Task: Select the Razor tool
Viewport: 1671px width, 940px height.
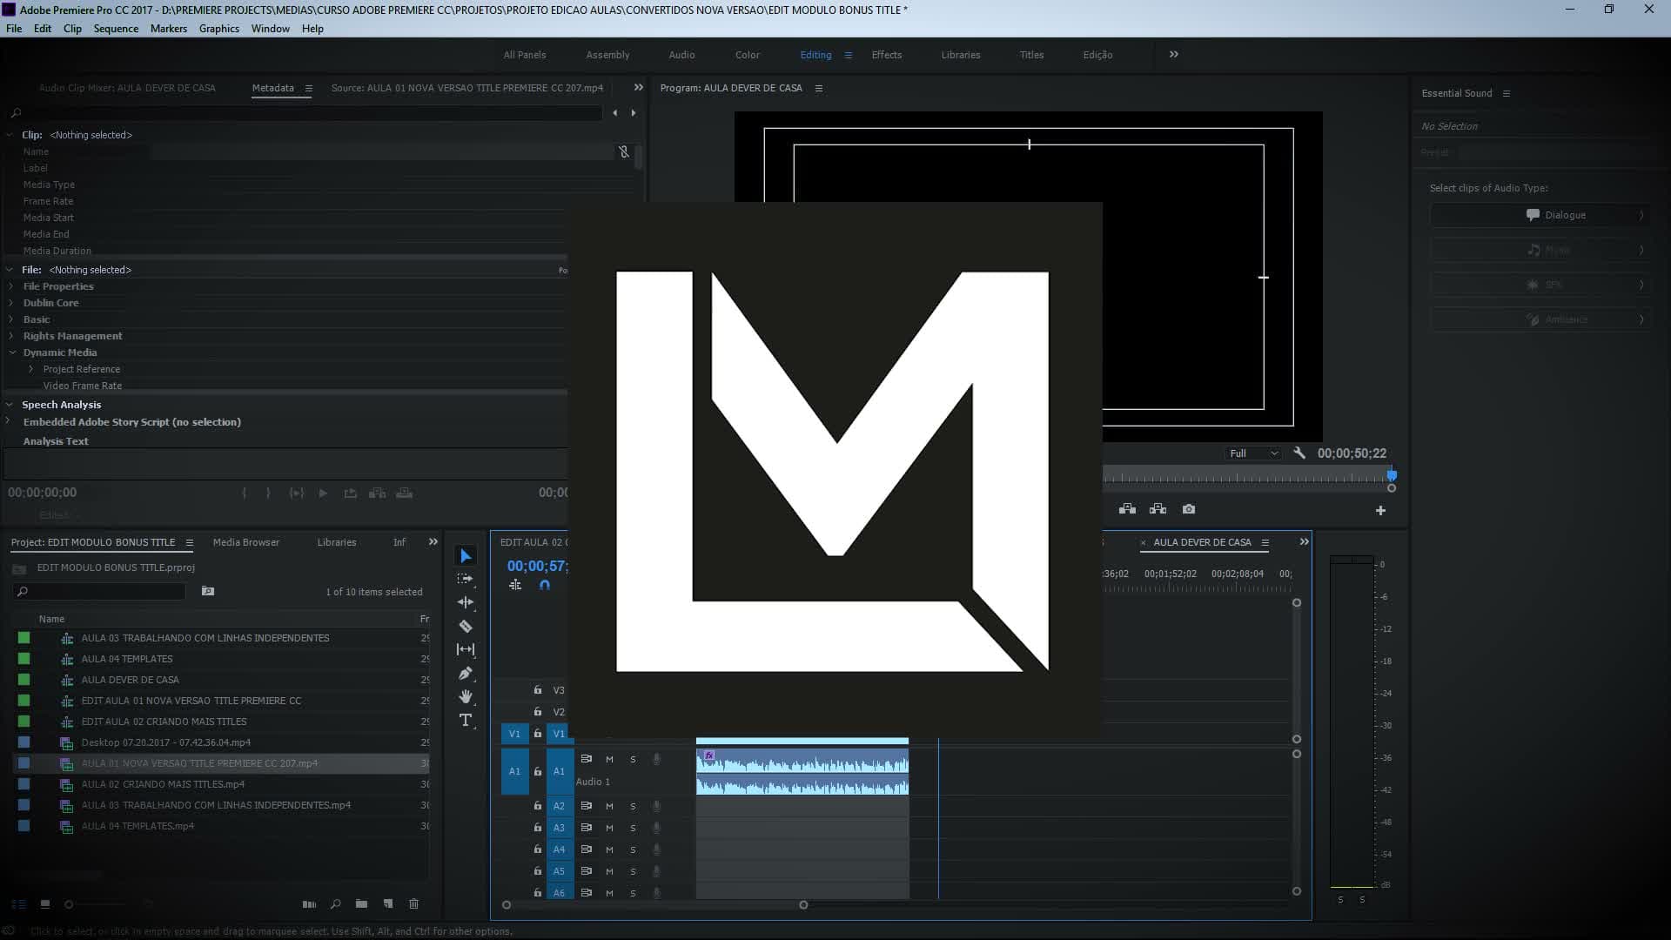Action: (466, 626)
